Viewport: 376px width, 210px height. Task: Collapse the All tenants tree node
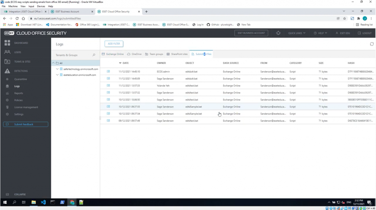coord(54,63)
